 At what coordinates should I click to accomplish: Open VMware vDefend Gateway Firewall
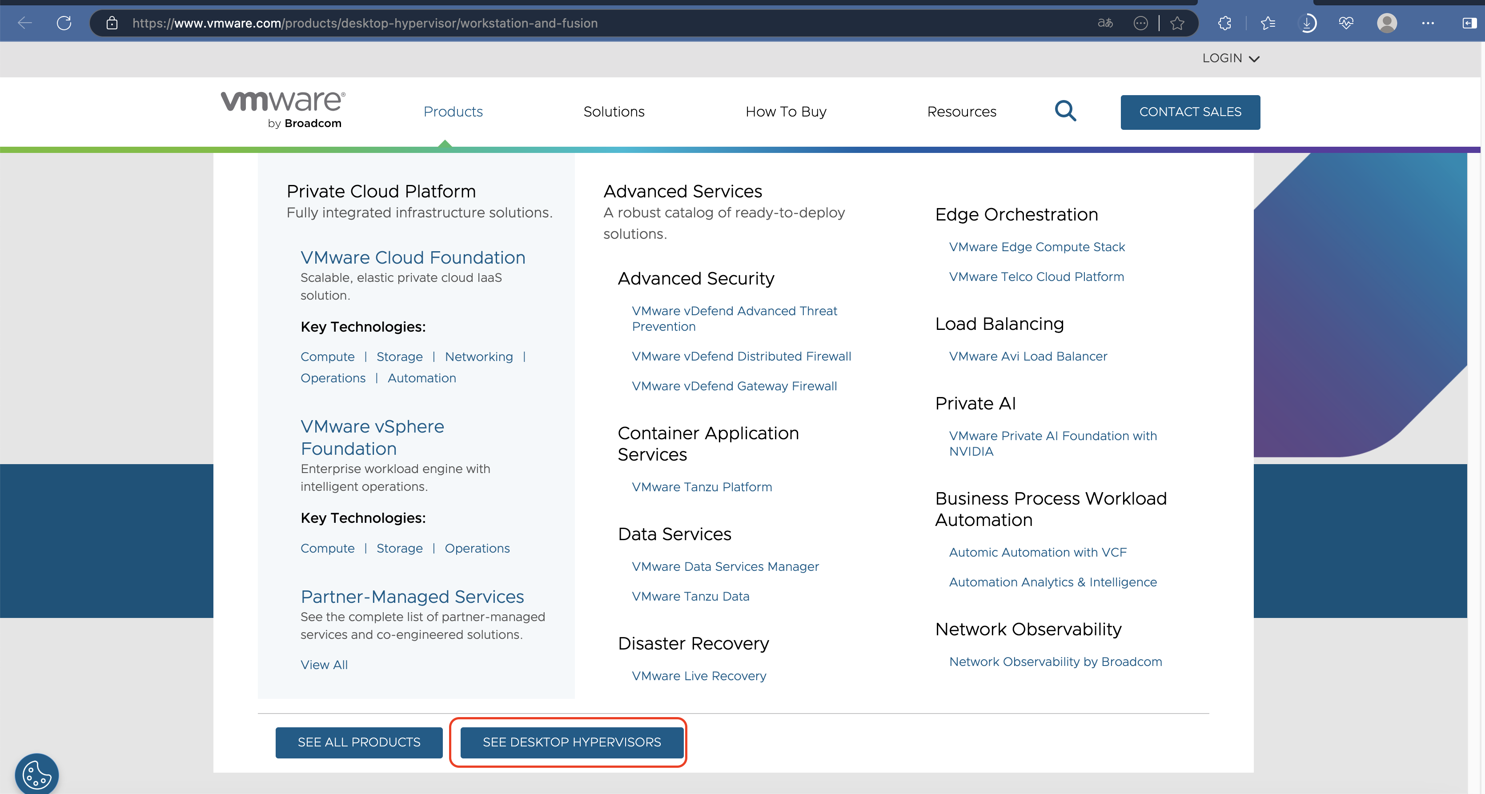pyautogui.click(x=734, y=386)
